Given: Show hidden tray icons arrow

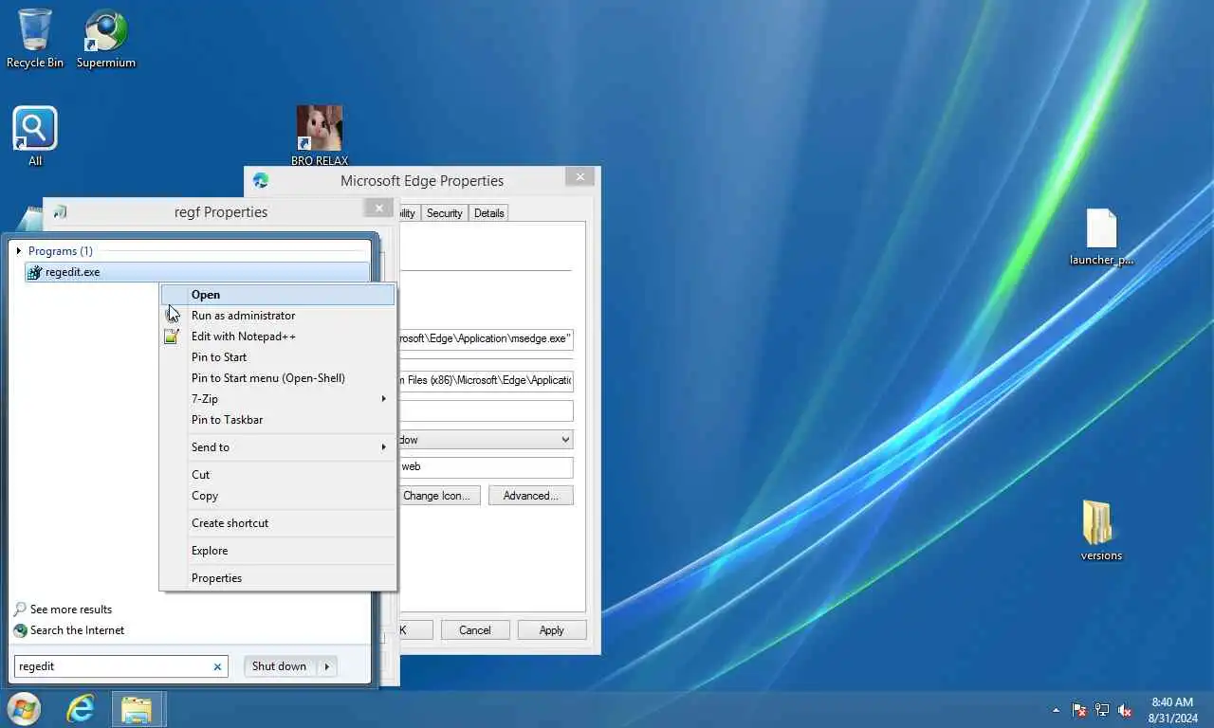Looking at the screenshot, I should click(x=1056, y=710).
